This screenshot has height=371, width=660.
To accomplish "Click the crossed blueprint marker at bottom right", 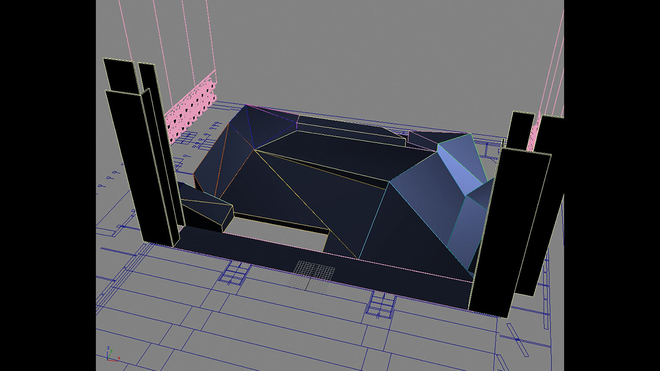I will coord(517,339).
